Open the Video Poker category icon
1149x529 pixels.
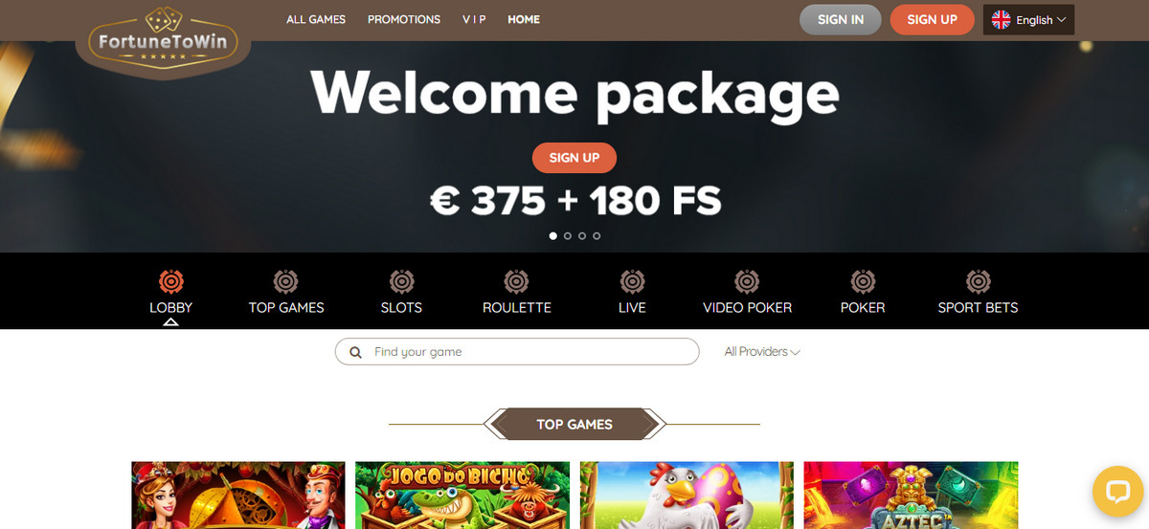coord(747,281)
